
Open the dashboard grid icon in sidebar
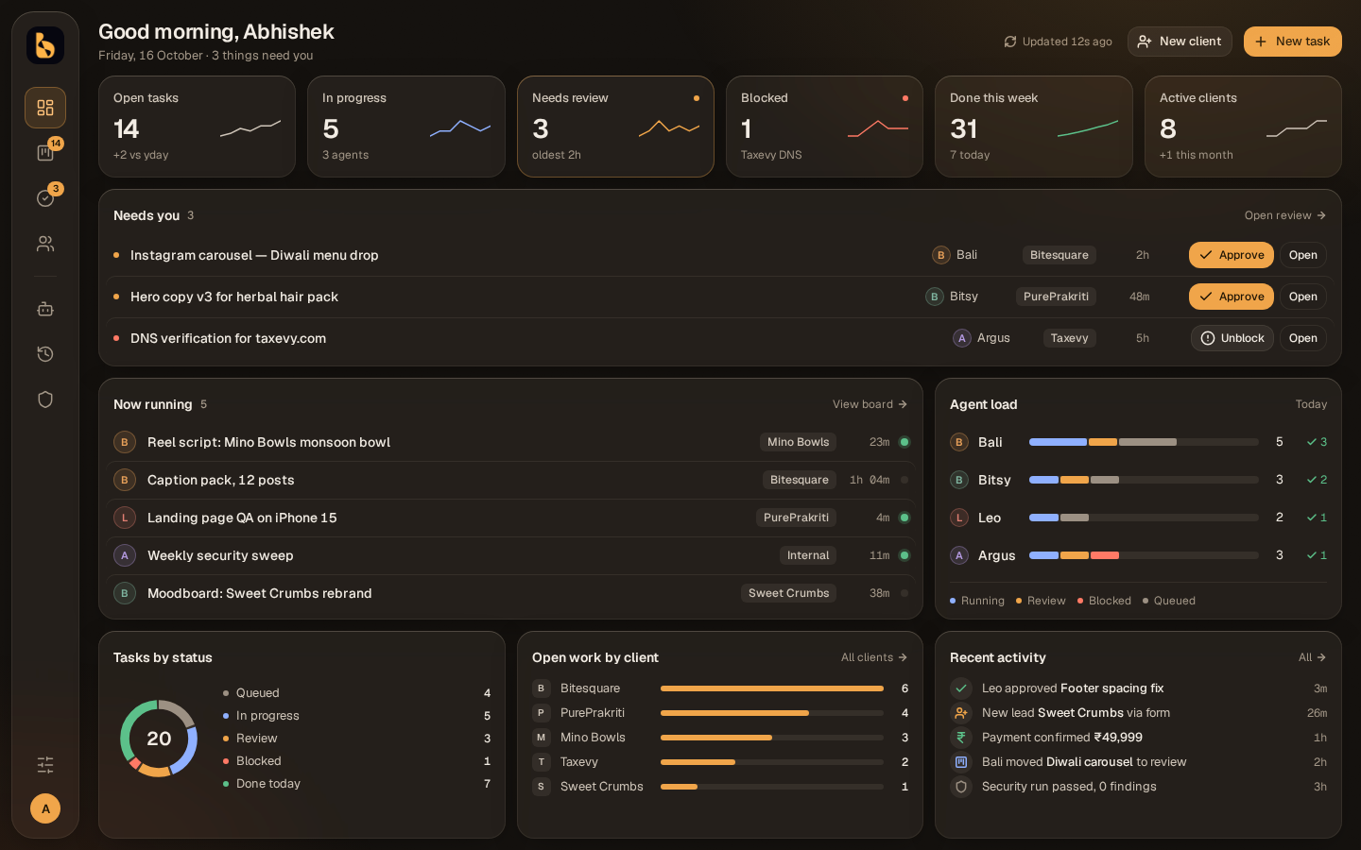[x=45, y=108]
